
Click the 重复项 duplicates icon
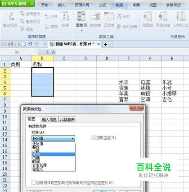coord(81,16)
